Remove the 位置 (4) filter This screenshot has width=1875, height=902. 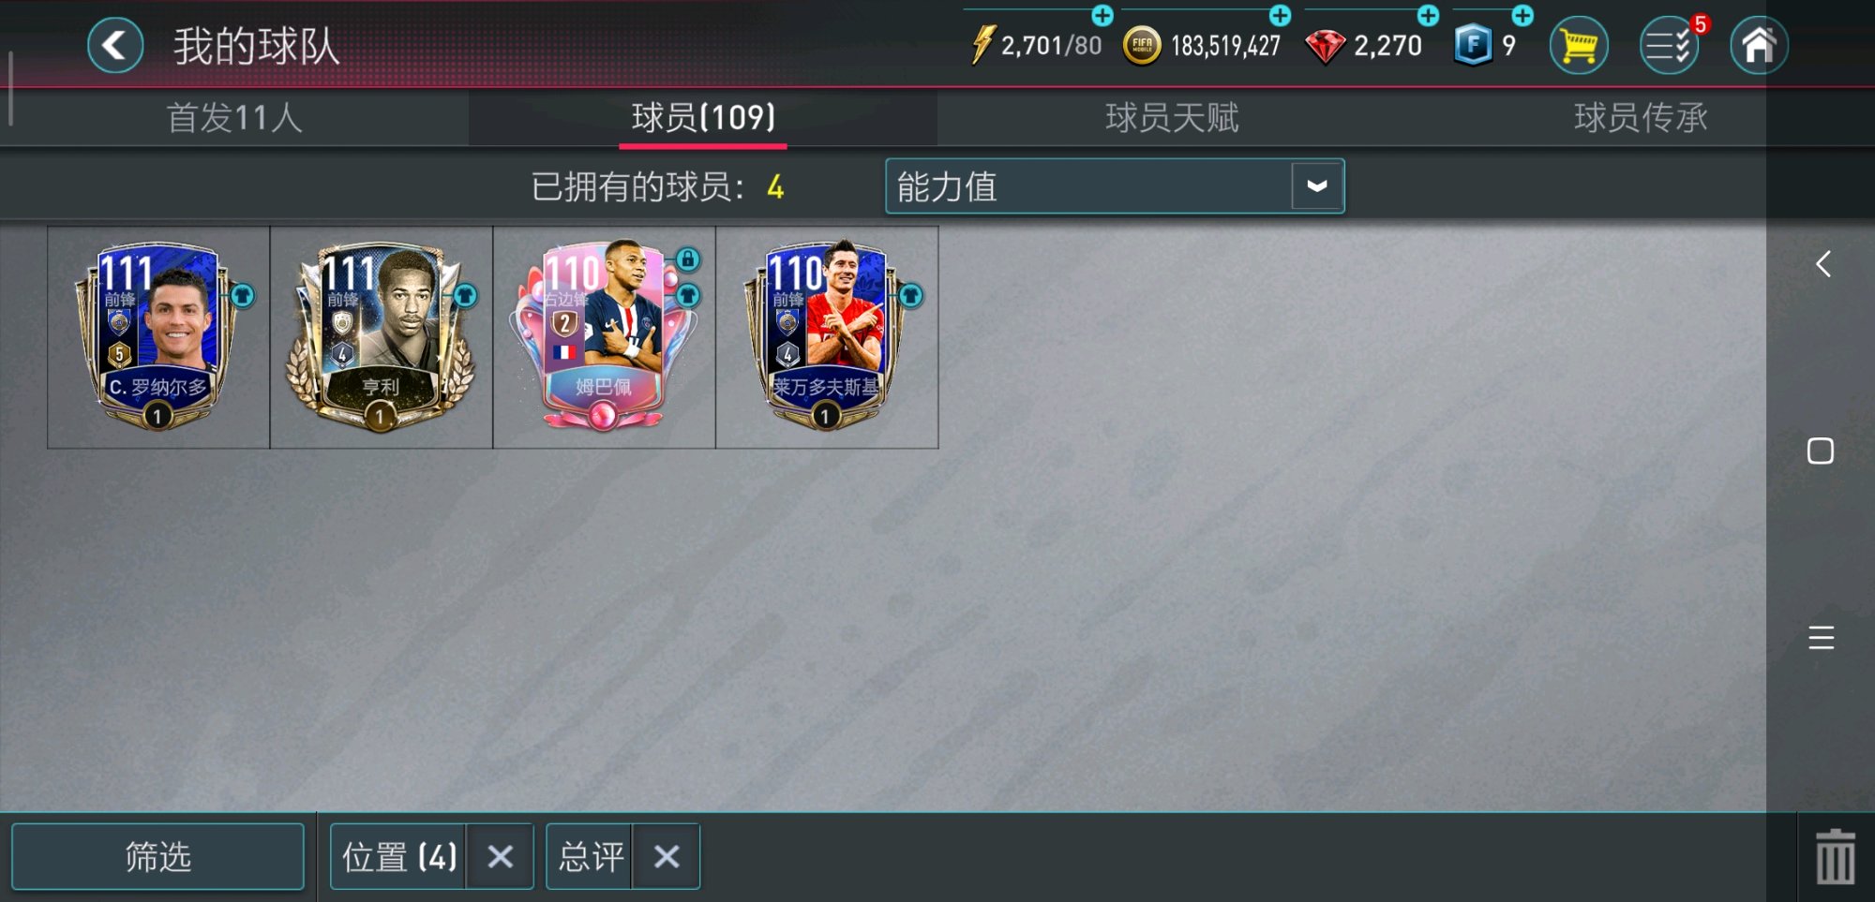point(501,856)
